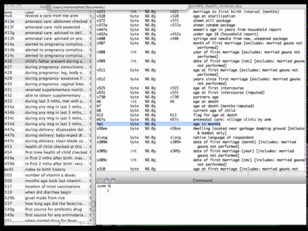Select 428 during pregnancy: leg, body row
The height and width of the screenshot is (231, 308).
pyautogui.click(x=48, y=73)
